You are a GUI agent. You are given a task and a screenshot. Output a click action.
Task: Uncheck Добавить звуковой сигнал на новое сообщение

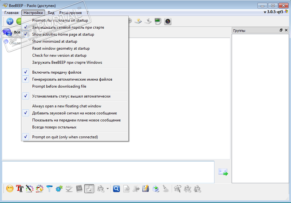[75, 113]
